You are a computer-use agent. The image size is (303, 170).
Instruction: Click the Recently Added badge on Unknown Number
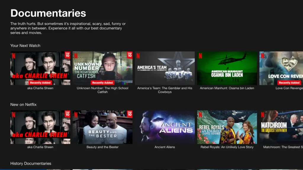tap(102, 83)
